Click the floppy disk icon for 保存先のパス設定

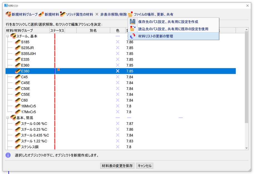(133, 21)
